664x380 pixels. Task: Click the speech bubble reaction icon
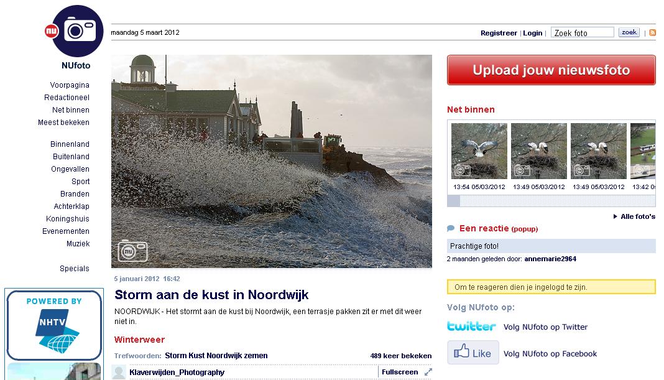(x=451, y=228)
